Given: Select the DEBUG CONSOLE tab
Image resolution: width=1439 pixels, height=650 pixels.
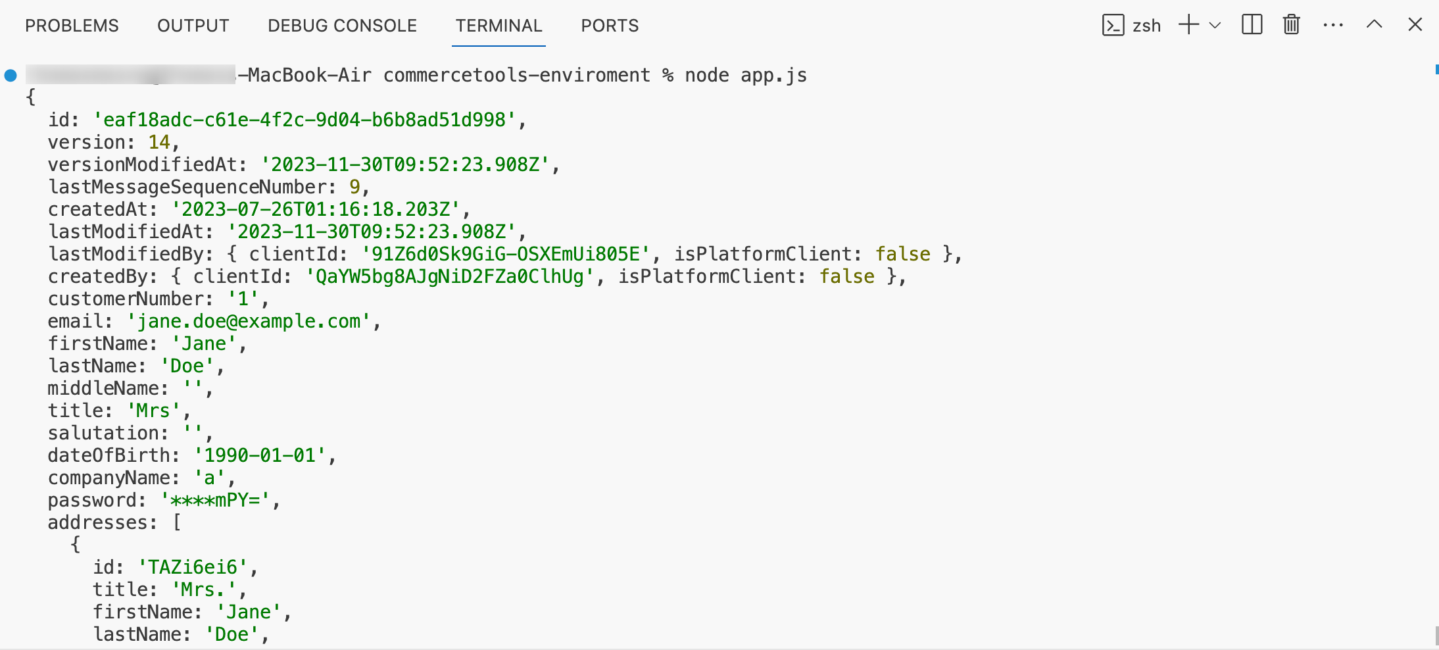Looking at the screenshot, I should tap(342, 26).
